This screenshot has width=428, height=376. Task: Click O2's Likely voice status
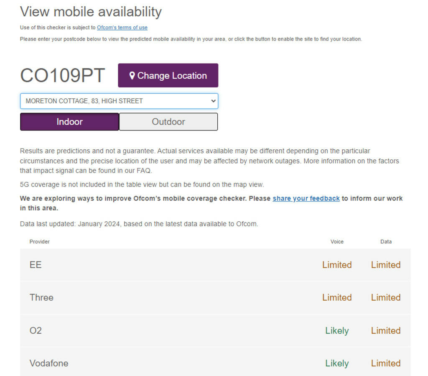pyautogui.click(x=337, y=330)
